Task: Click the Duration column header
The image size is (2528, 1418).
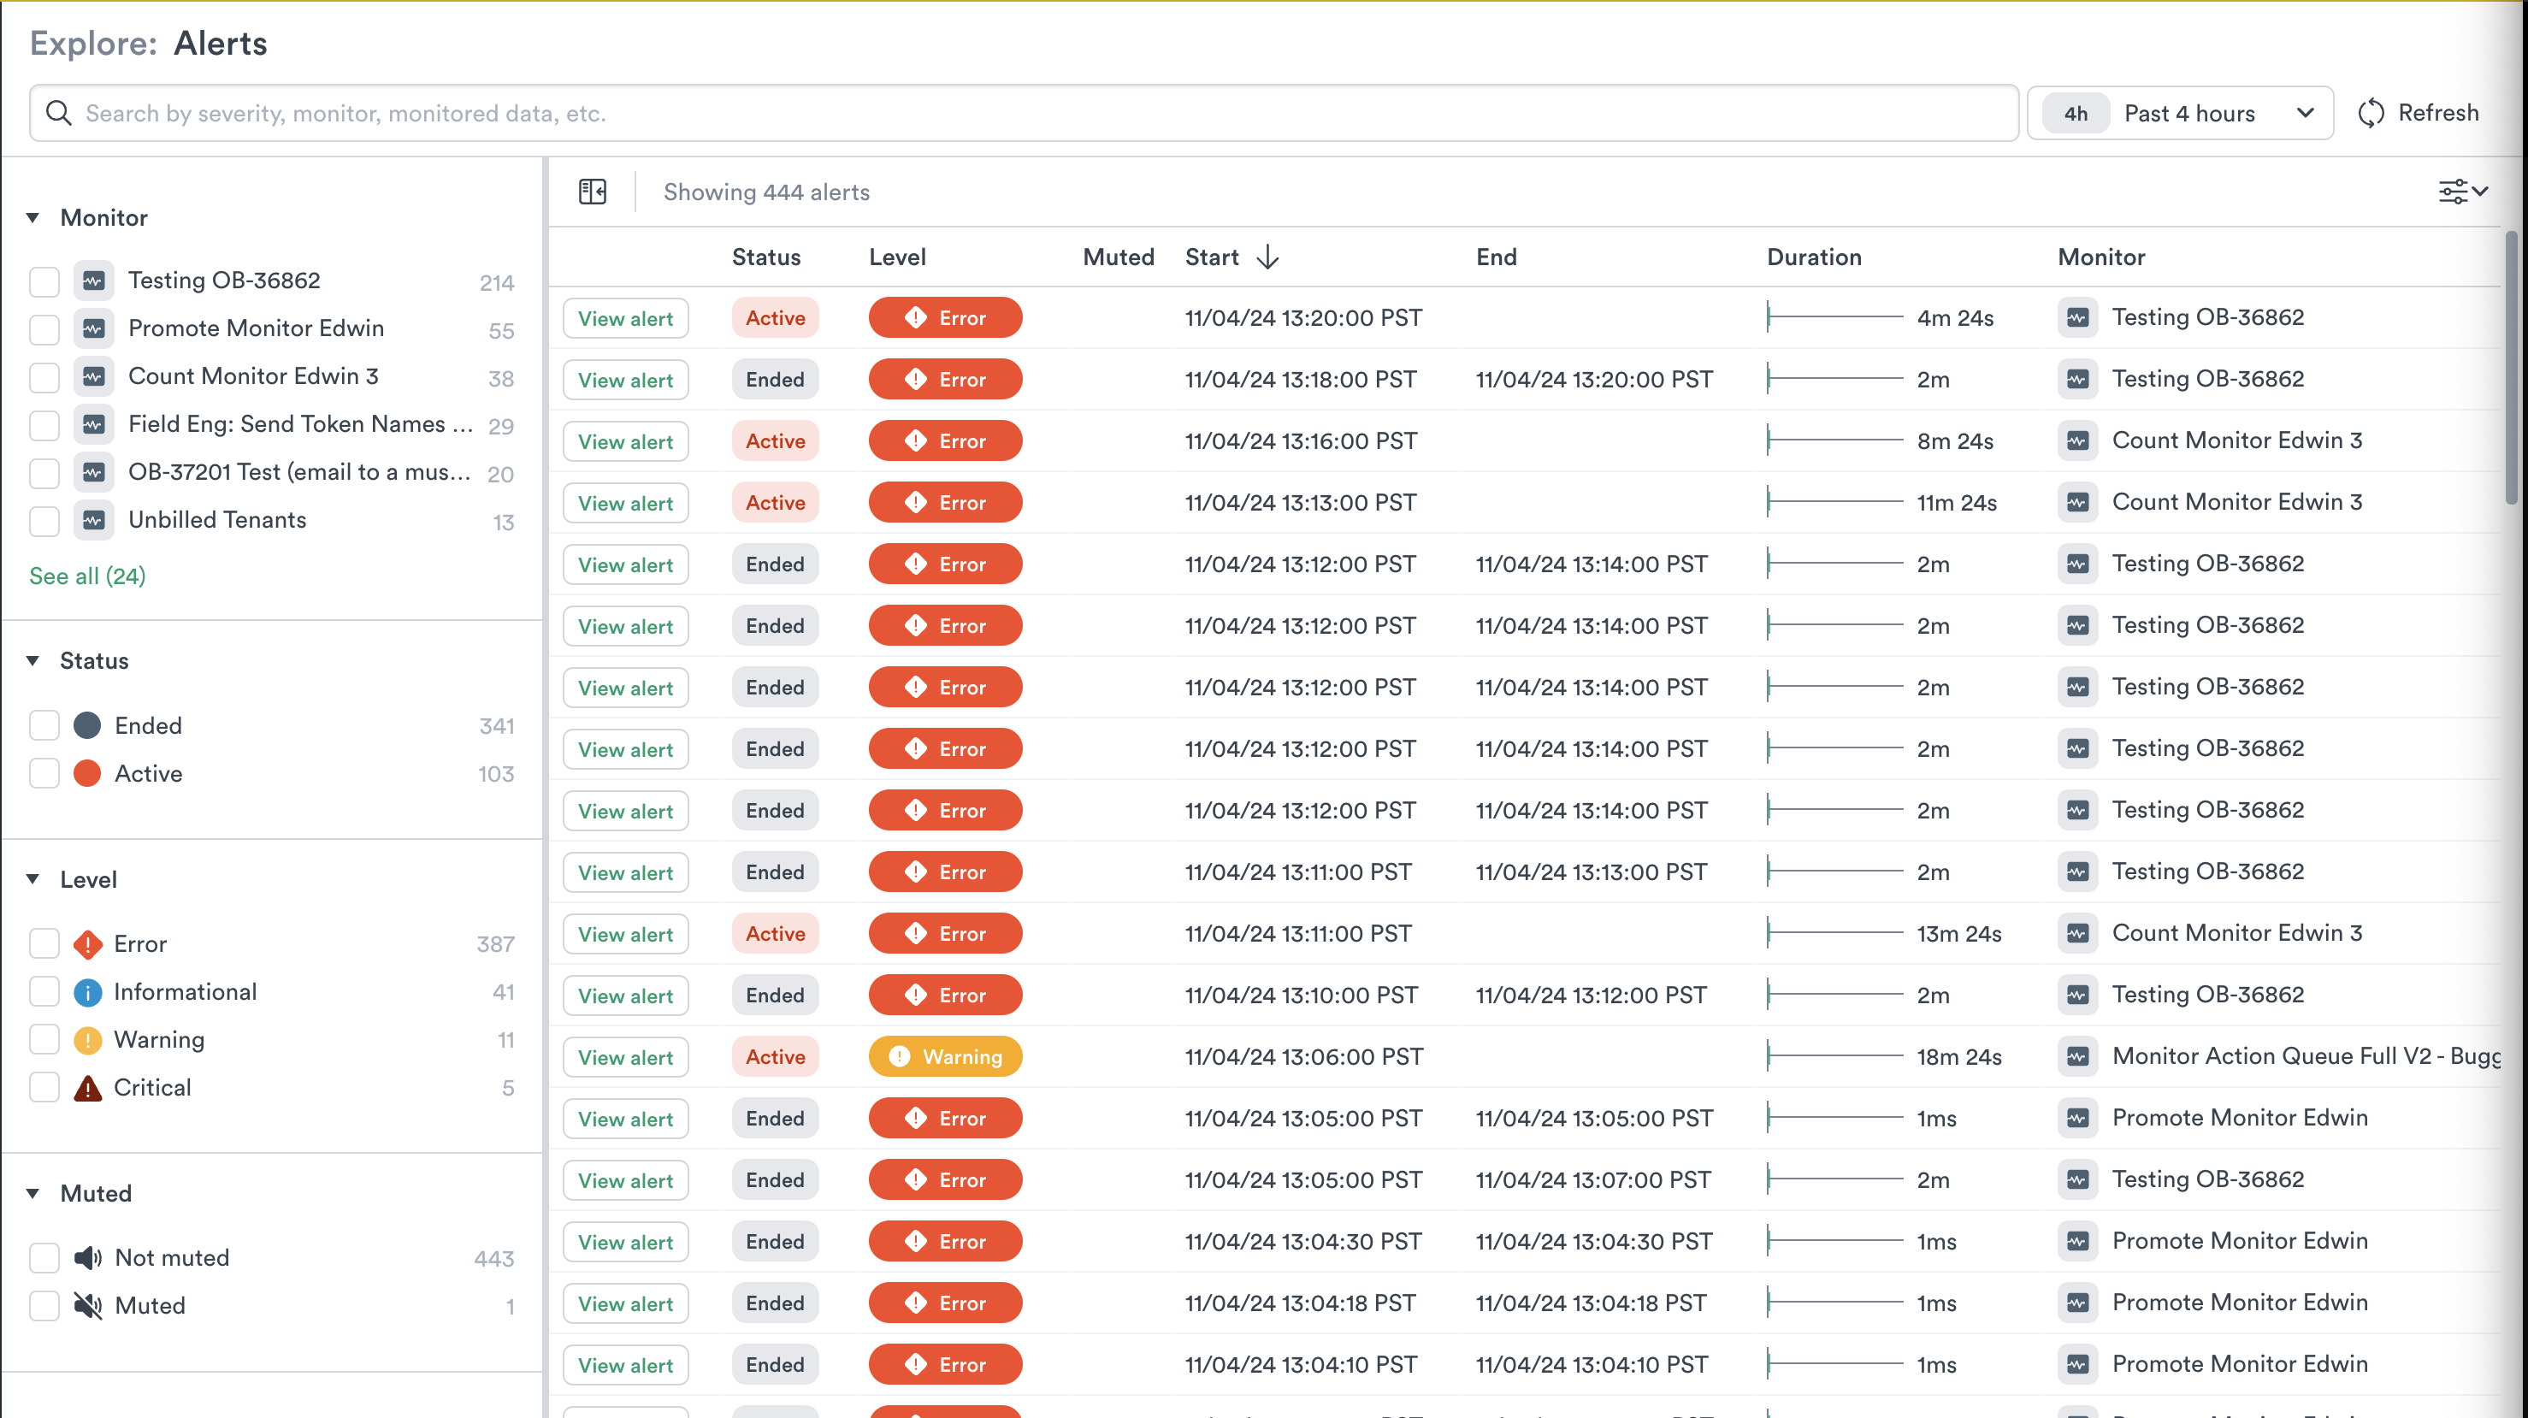Action: click(1814, 257)
